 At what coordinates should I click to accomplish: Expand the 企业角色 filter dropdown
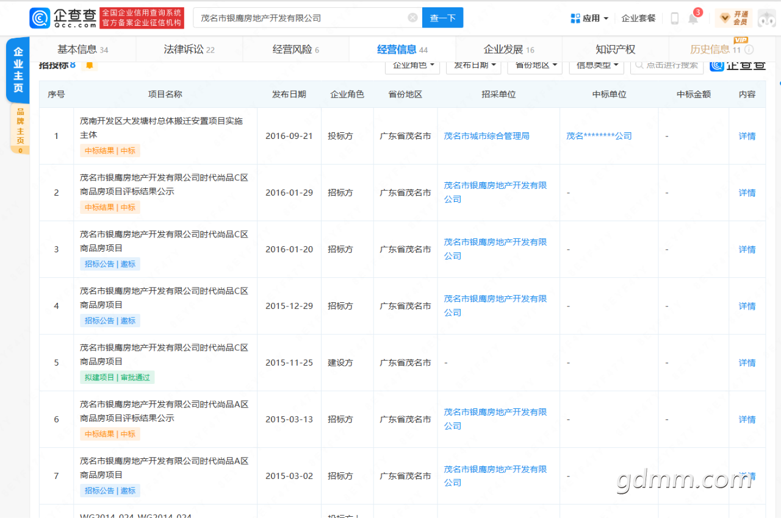pos(412,65)
